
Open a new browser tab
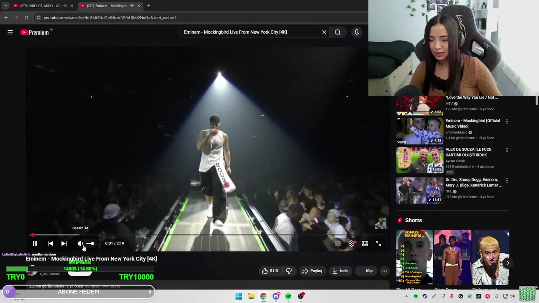[149, 6]
